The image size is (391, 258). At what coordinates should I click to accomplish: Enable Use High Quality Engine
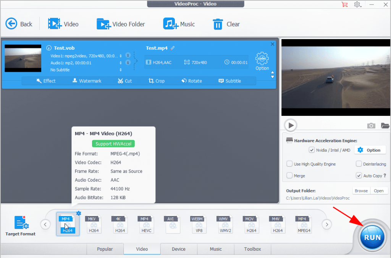tap(289, 164)
